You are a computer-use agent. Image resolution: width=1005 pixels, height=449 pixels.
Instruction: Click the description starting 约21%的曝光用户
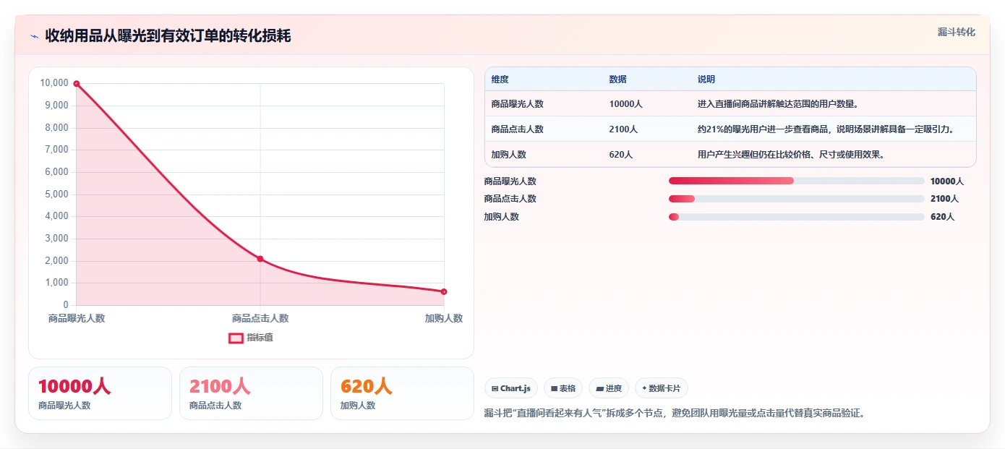(x=826, y=129)
